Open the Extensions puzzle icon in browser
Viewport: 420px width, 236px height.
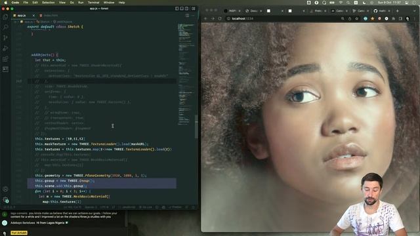394,18
